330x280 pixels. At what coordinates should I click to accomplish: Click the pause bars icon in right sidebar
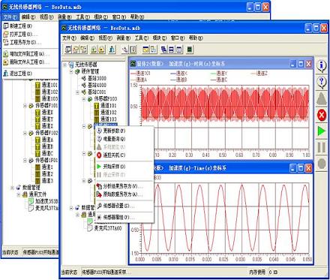pos(322,148)
